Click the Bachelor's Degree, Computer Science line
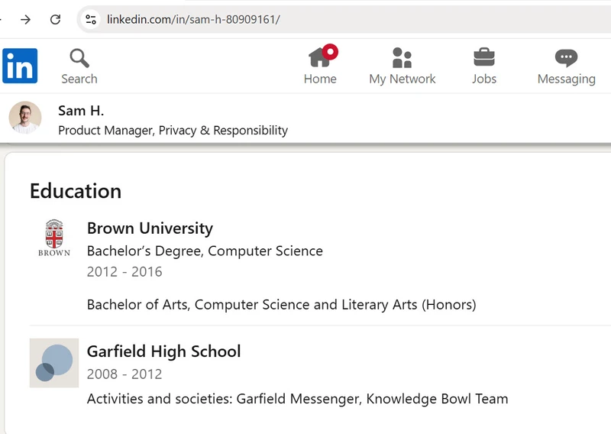Viewport: 611px width, 434px height. pyautogui.click(x=205, y=251)
